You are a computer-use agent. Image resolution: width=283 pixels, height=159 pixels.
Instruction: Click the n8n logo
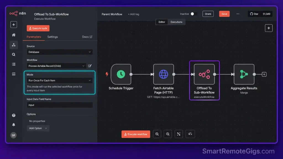18,14
